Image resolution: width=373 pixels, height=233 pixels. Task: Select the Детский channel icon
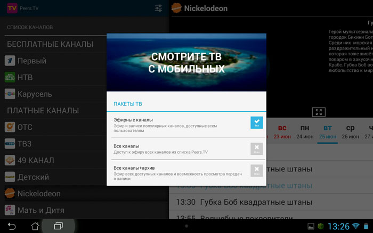(10, 177)
